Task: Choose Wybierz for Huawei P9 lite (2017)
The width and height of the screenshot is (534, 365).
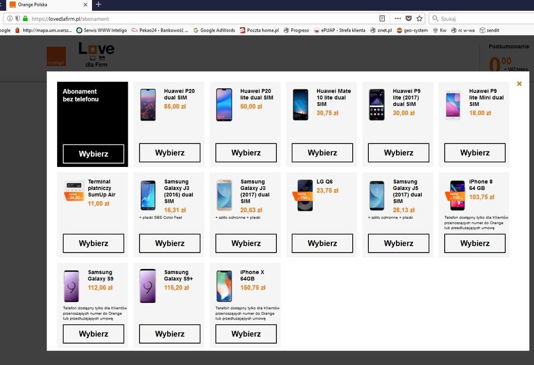Action: pos(398,153)
